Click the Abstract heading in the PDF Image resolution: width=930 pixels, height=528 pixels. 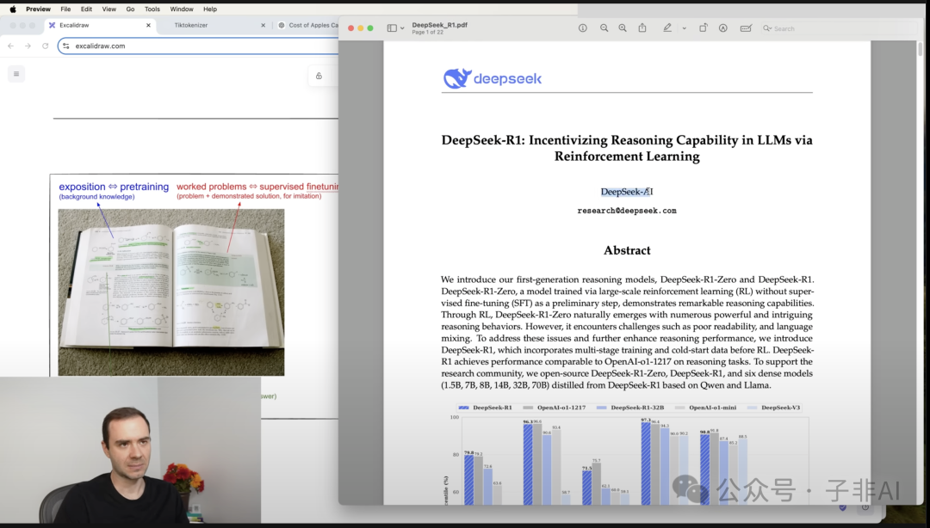(627, 250)
